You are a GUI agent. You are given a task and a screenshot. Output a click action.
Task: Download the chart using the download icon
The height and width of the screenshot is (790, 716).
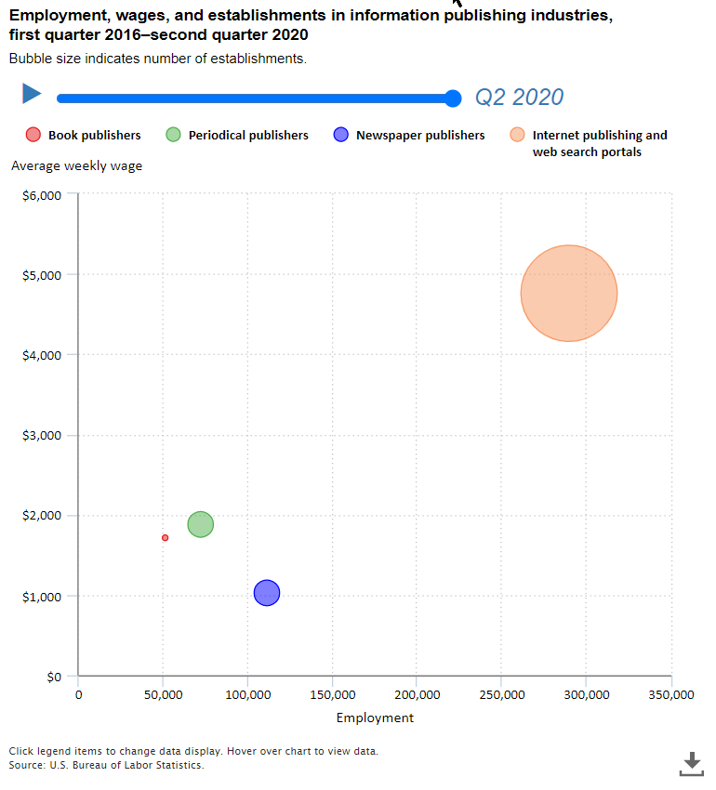click(x=692, y=764)
